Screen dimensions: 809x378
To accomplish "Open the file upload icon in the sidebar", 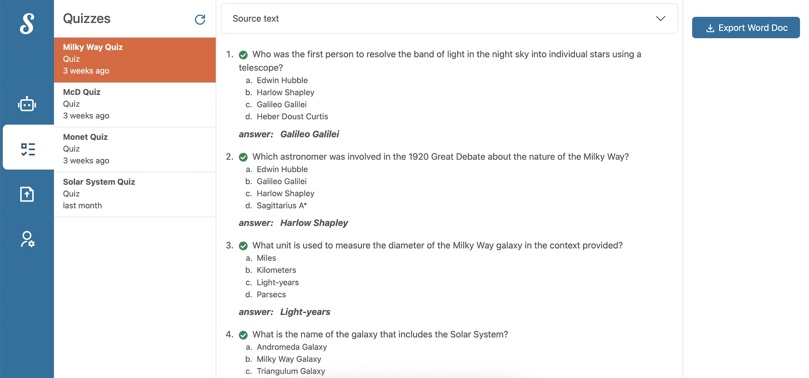I will tap(27, 194).
